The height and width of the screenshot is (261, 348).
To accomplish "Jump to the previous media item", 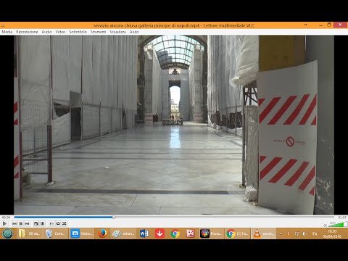I will point(14,224).
